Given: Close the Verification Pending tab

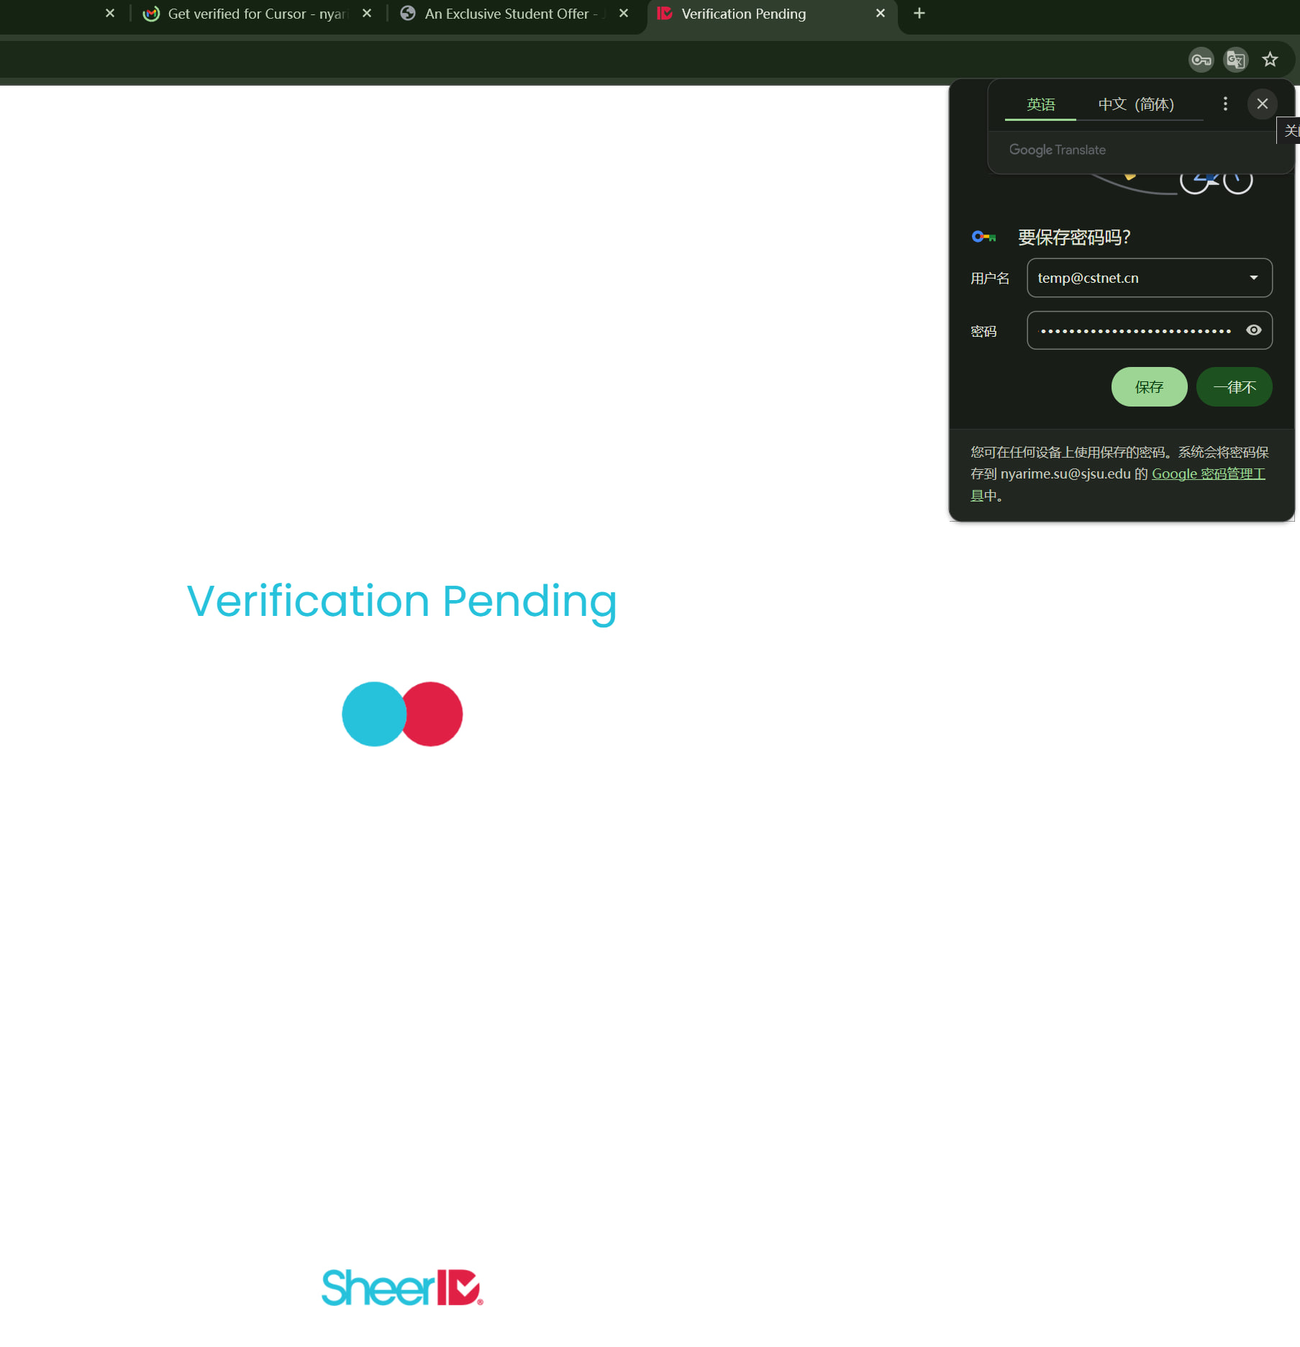Looking at the screenshot, I should pos(880,14).
